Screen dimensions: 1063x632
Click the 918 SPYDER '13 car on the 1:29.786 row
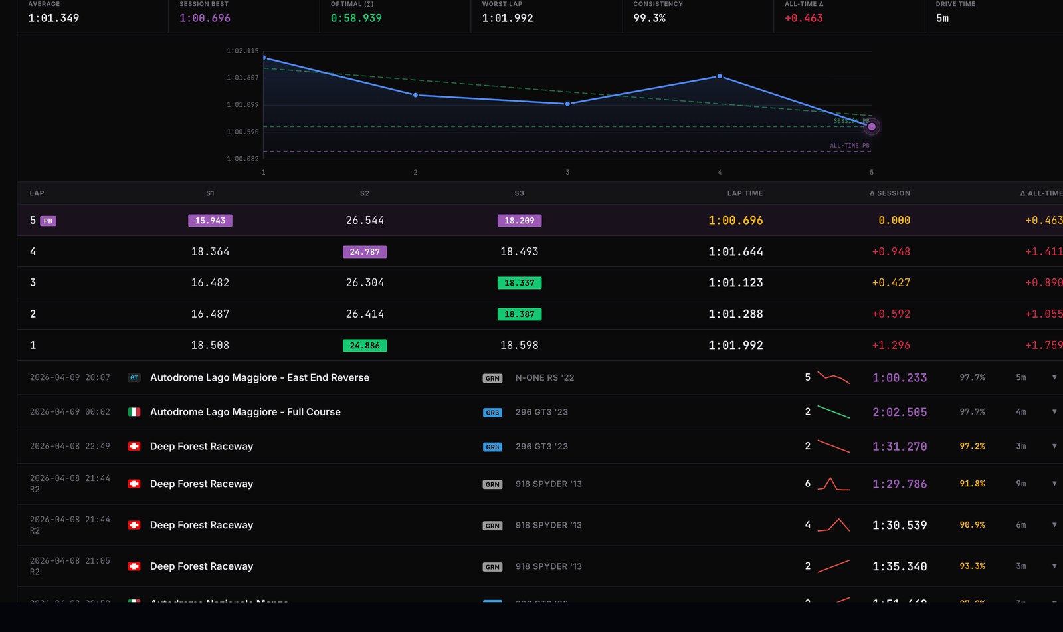pos(548,484)
